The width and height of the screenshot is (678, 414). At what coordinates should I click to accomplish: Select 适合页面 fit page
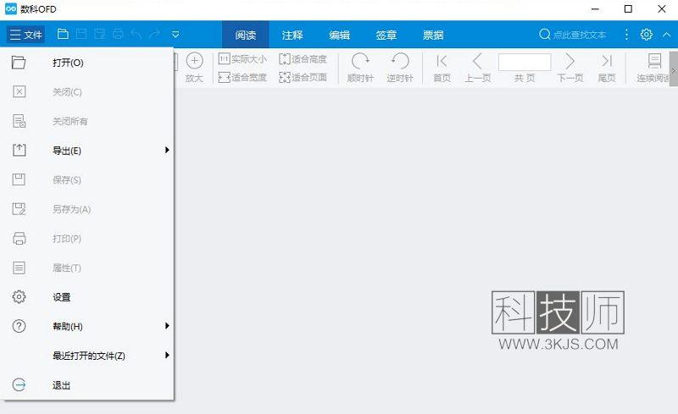[x=303, y=77]
